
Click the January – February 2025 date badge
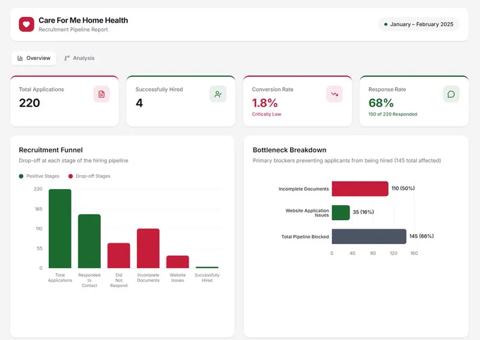[419, 24]
